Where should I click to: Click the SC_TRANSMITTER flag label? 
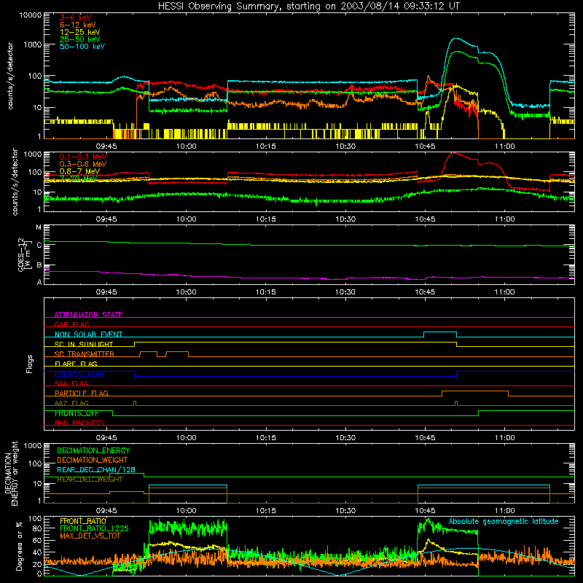pyautogui.click(x=85, y=354)
